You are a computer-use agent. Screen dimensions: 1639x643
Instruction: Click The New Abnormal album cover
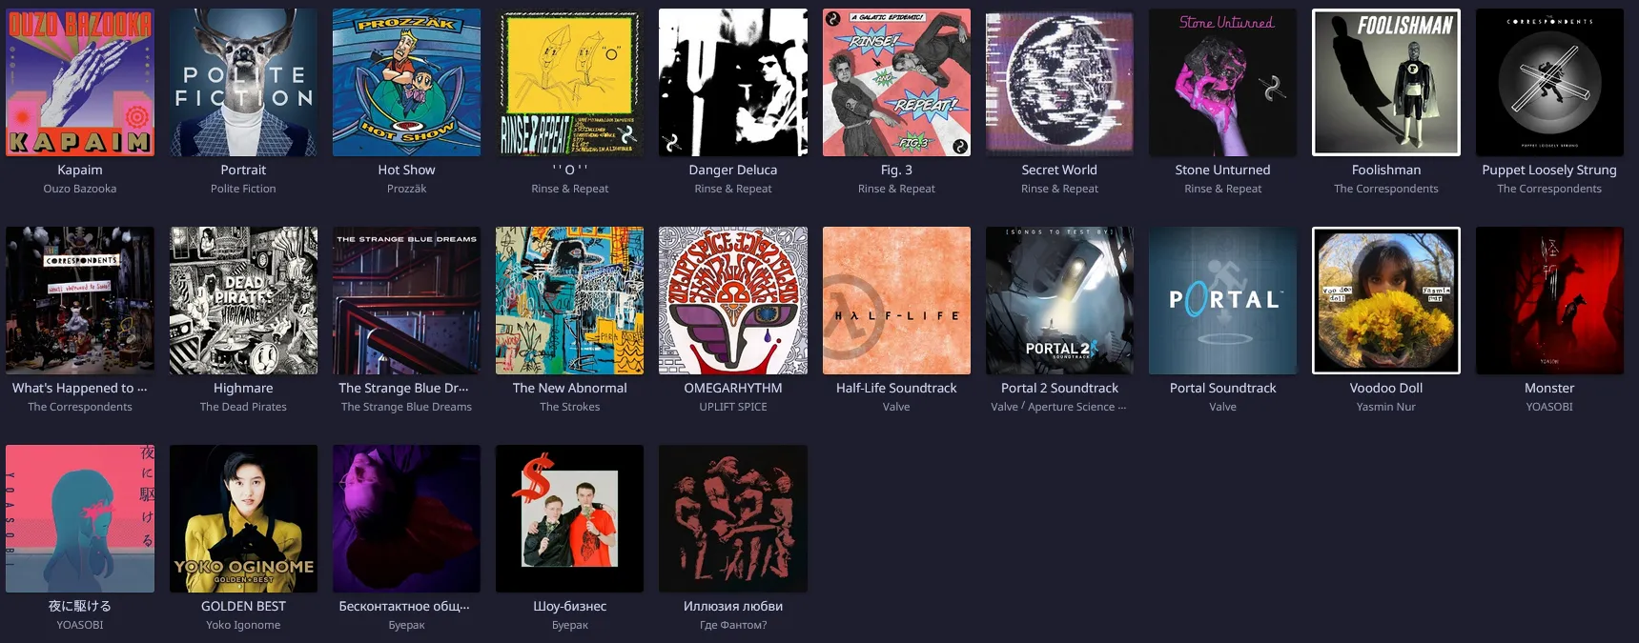pos(569,300)
